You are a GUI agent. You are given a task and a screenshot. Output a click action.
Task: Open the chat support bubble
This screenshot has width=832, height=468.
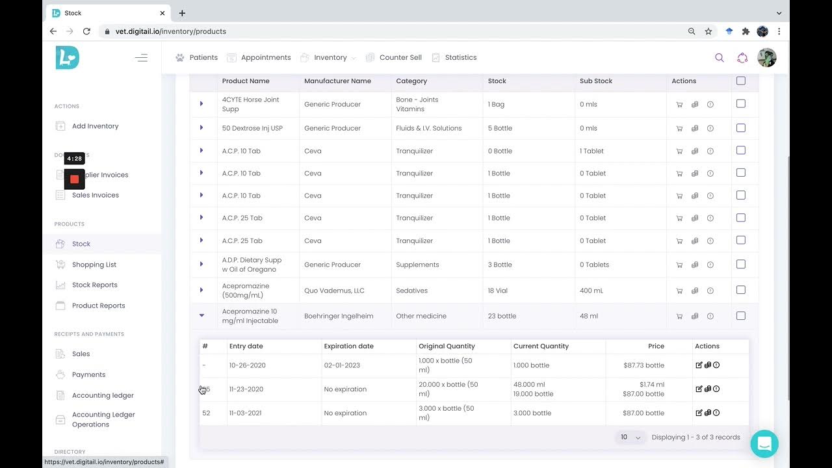tap(764, 444)
